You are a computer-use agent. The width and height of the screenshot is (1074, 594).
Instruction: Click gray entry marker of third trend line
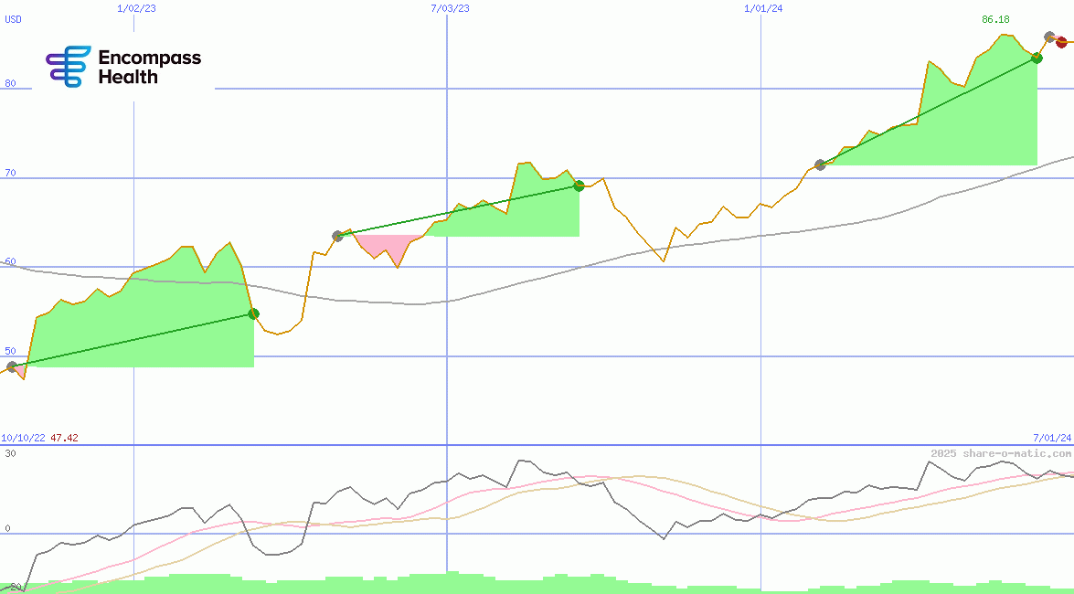(x=820, y=164)
